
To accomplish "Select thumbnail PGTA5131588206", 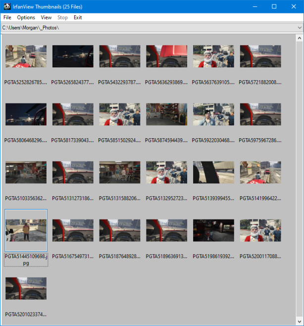I will pos(120,172).
